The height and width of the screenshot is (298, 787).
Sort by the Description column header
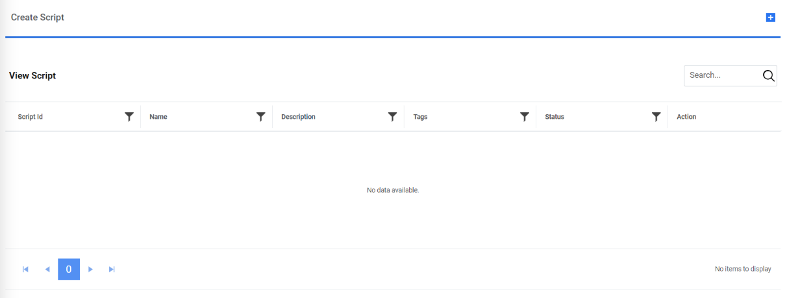click(x=298, y=117)
